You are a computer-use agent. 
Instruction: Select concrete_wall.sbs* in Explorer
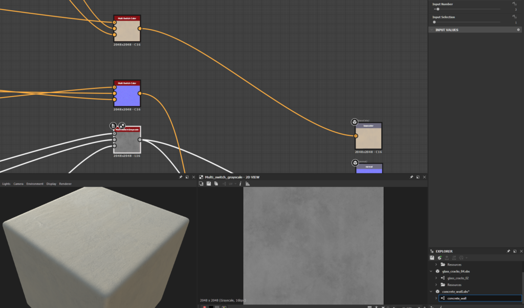tap(455, 292)
